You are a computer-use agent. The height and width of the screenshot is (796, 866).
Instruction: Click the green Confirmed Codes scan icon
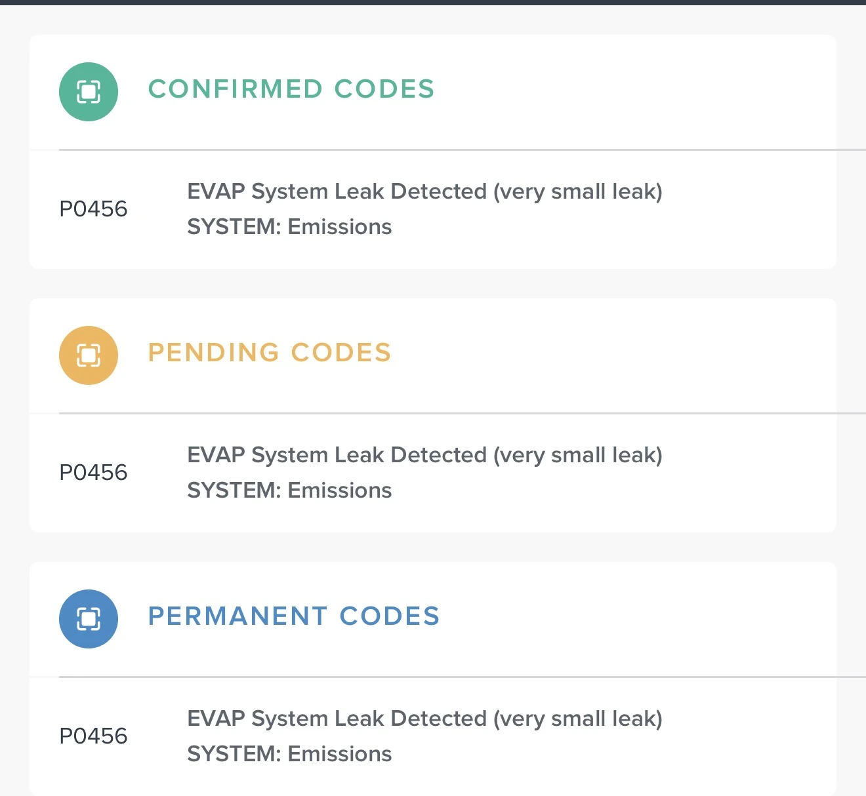89,92
